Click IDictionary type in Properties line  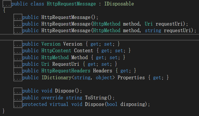pyautogui.click(x=56, y=78)
